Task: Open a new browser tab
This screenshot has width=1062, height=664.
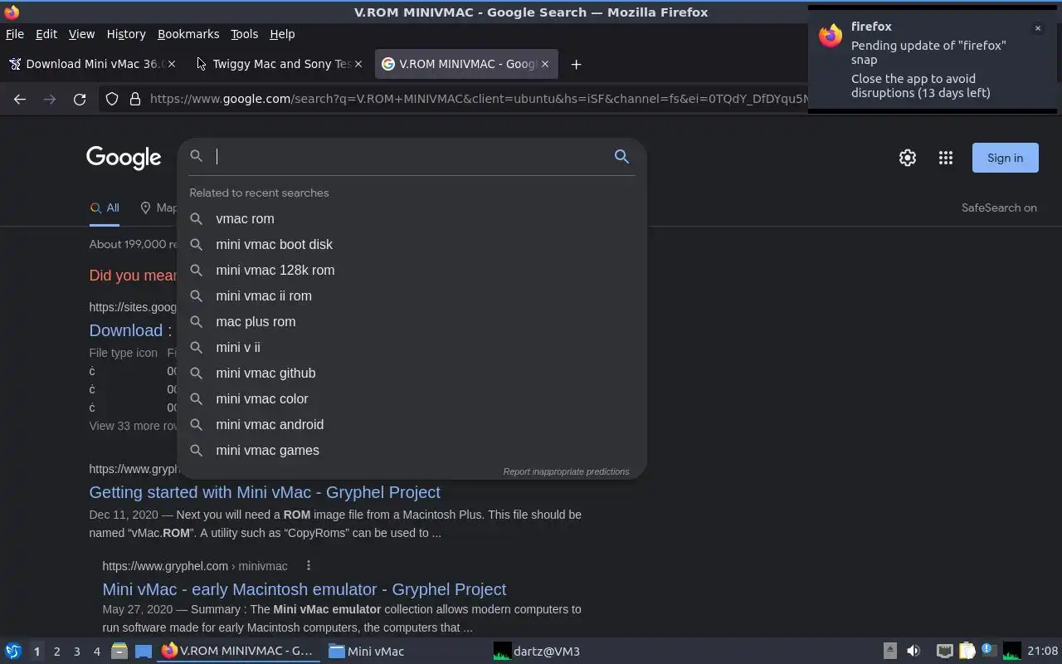Action: [x=576, y=64]
